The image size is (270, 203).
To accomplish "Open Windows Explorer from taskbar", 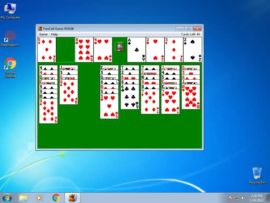I will [23, 198].
